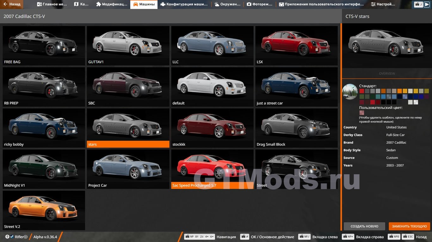
Task: Click the camera J shortcut icon
Action: (419, 4)
